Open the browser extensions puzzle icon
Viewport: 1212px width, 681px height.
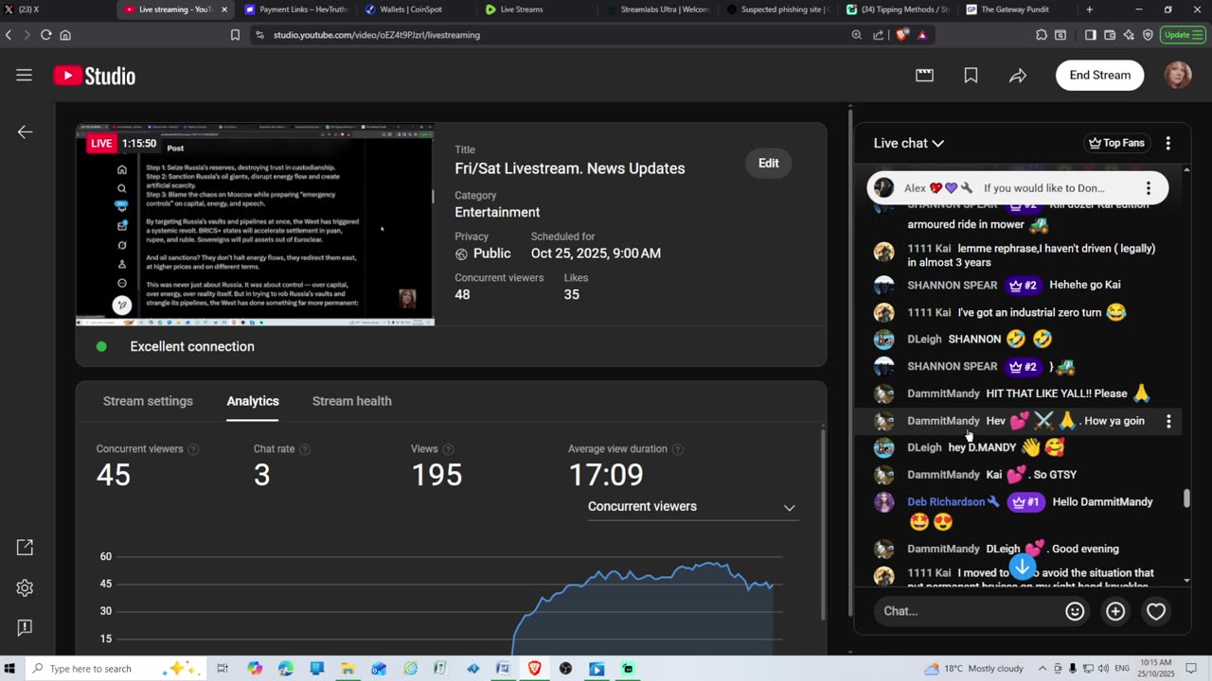(x=1042, y=35)
